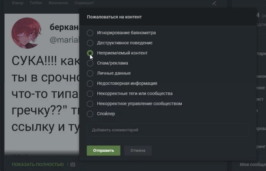Image resolution: width=266 pixels, height=171 pixels.
Task: Click the 'Пожаловаться на контент' dialog title
Action: coord(114,17)
